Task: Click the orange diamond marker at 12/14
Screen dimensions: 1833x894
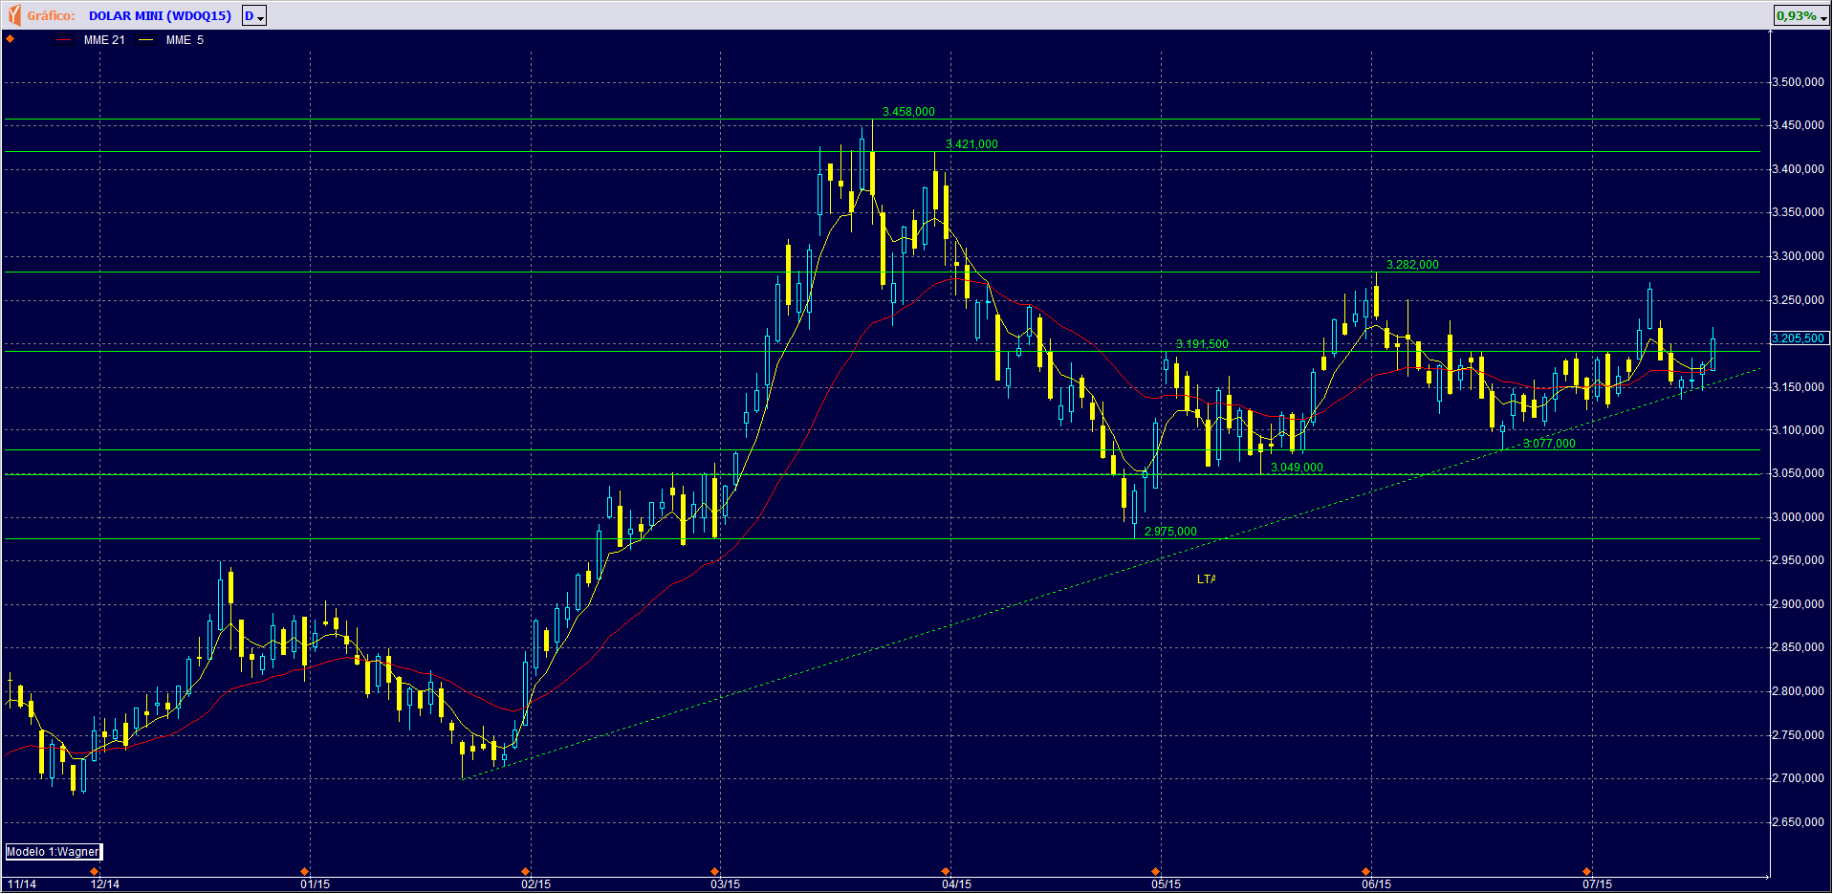Action: pyautogui.click(x=94, y=871)
